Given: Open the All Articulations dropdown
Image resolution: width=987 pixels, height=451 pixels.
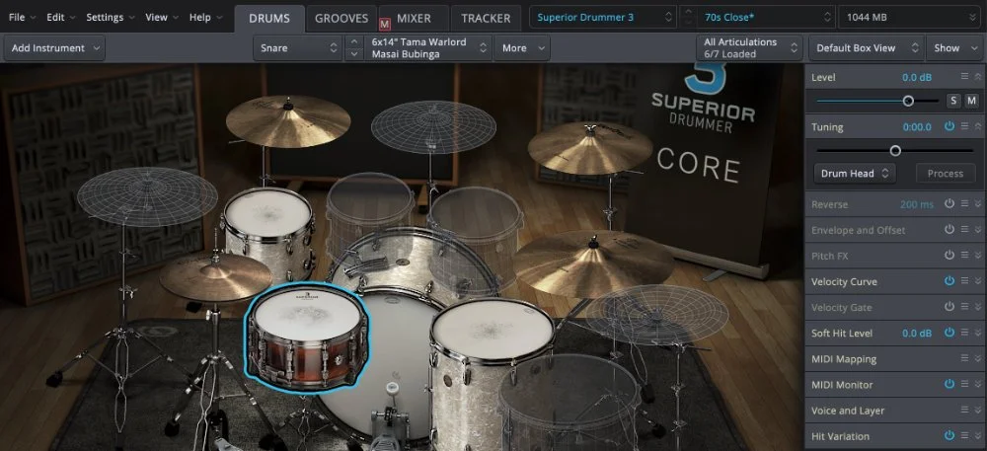Looking at the screenshot, I should click(750, 47).
